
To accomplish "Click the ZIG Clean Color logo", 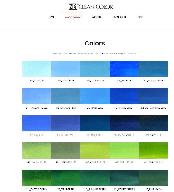I will coord(91,7).
